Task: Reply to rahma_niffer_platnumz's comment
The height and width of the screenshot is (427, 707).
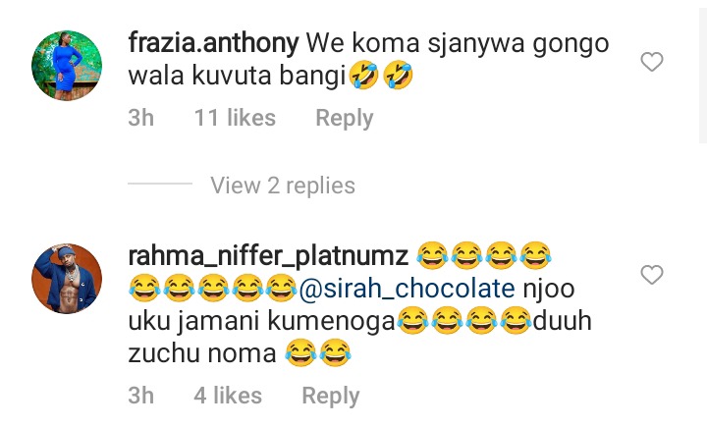Action: click(x=331, y=396)
